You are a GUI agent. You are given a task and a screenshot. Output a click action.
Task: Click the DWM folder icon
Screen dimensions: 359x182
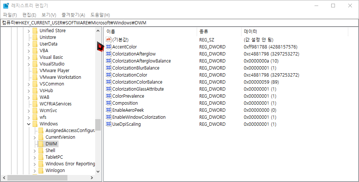coord(41,144)
